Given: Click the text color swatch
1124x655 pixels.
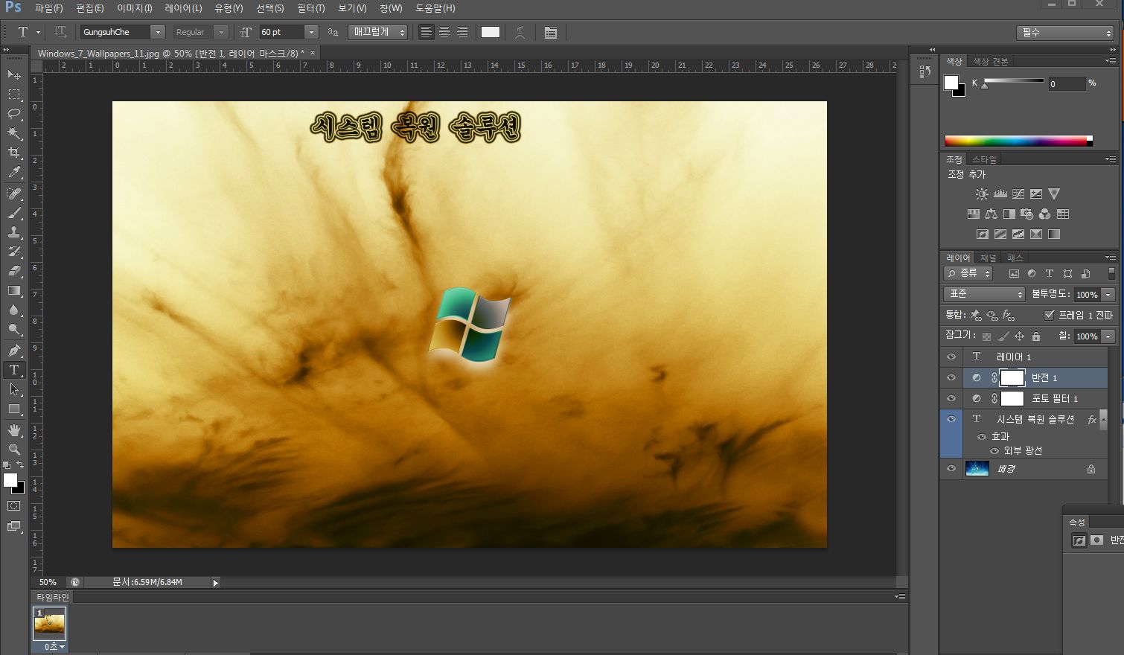Looking at the screenshot, I should point(491,32).
